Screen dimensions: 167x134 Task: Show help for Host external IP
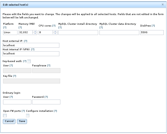click(25, 41)
